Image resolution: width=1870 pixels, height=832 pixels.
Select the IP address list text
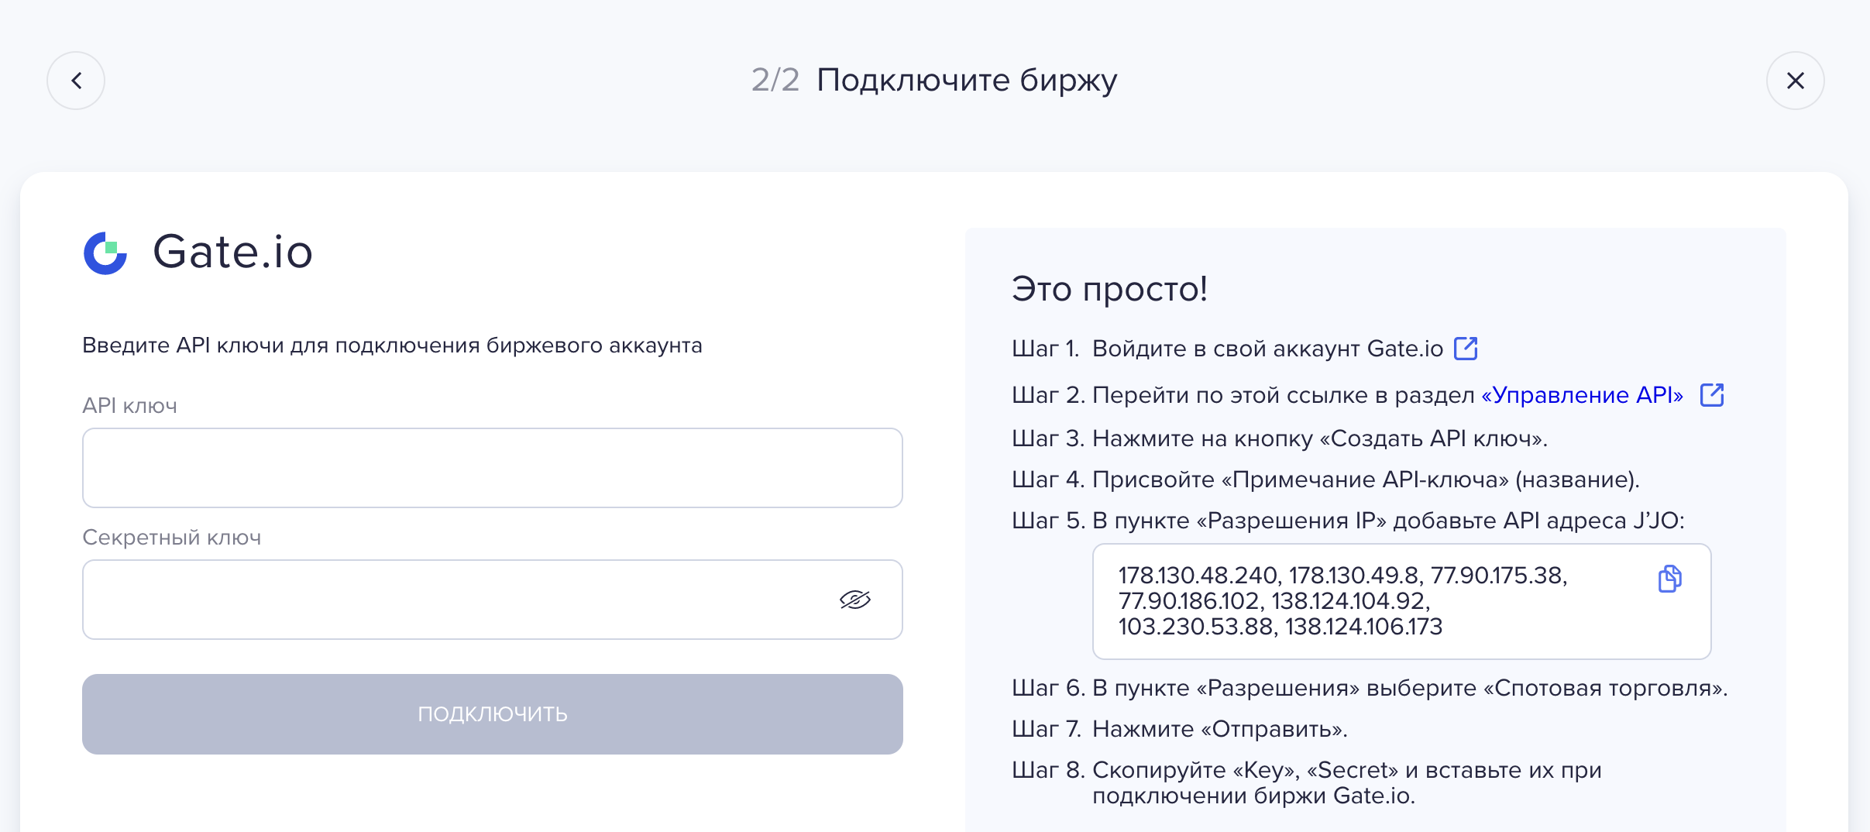1343,601
